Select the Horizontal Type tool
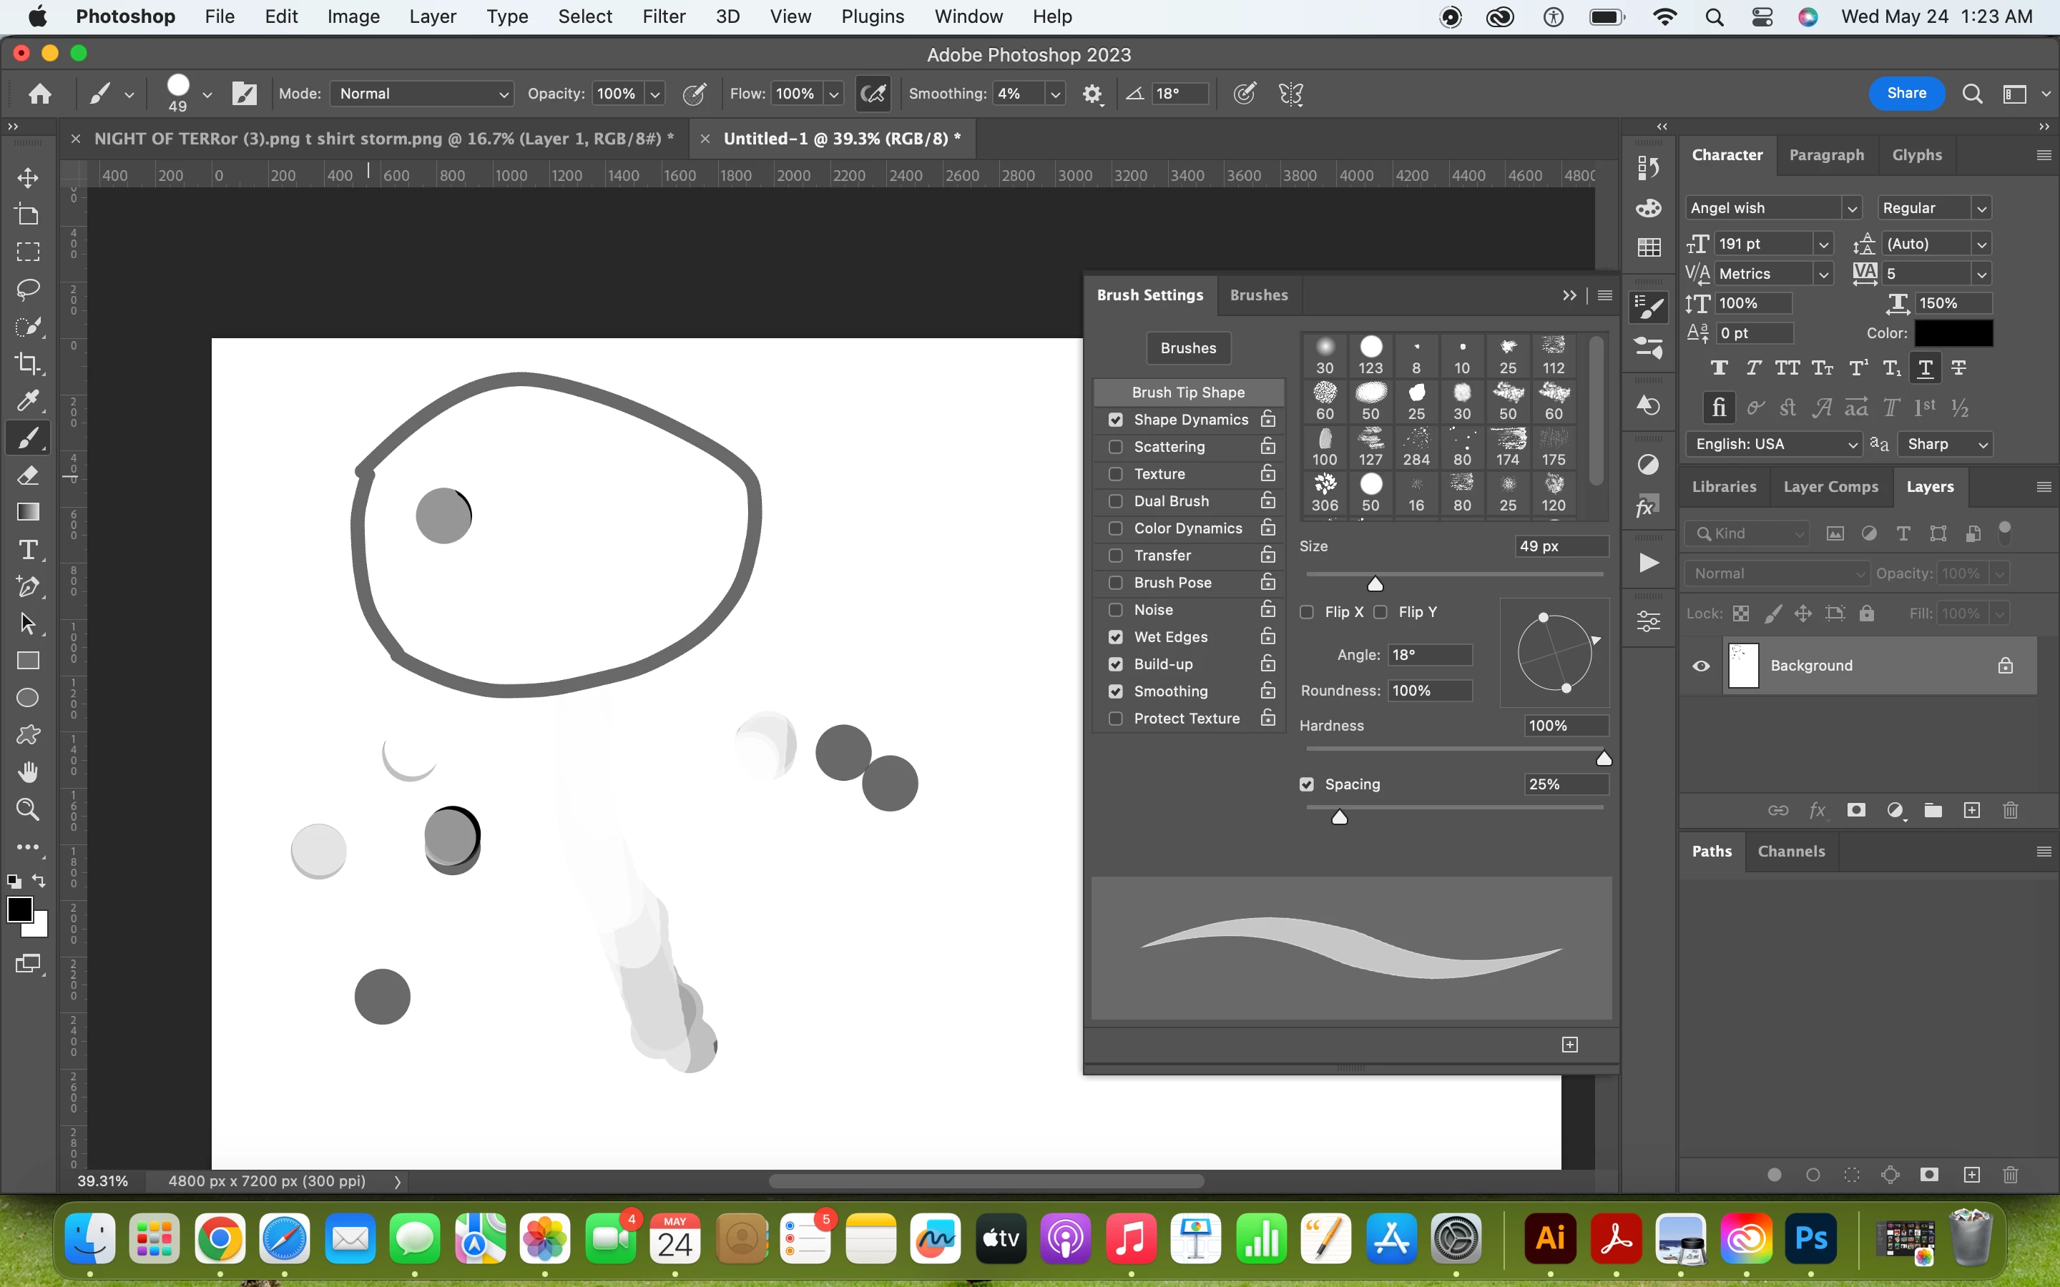 tap(28, 550)
